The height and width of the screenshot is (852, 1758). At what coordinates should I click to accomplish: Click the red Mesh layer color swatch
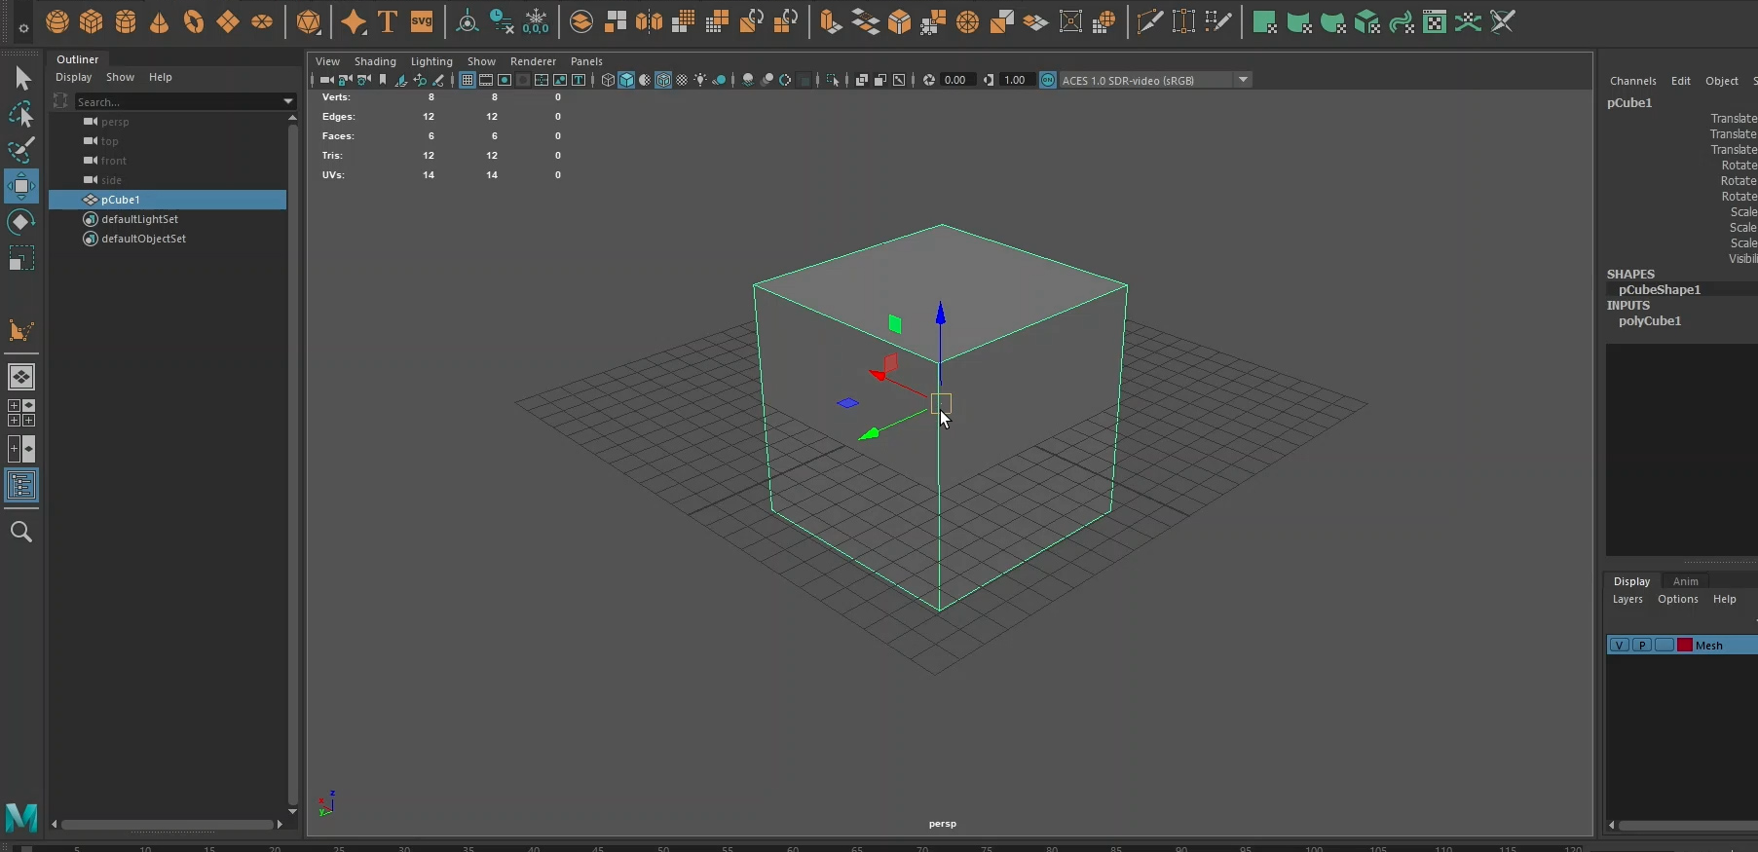tap(1684, 646)
